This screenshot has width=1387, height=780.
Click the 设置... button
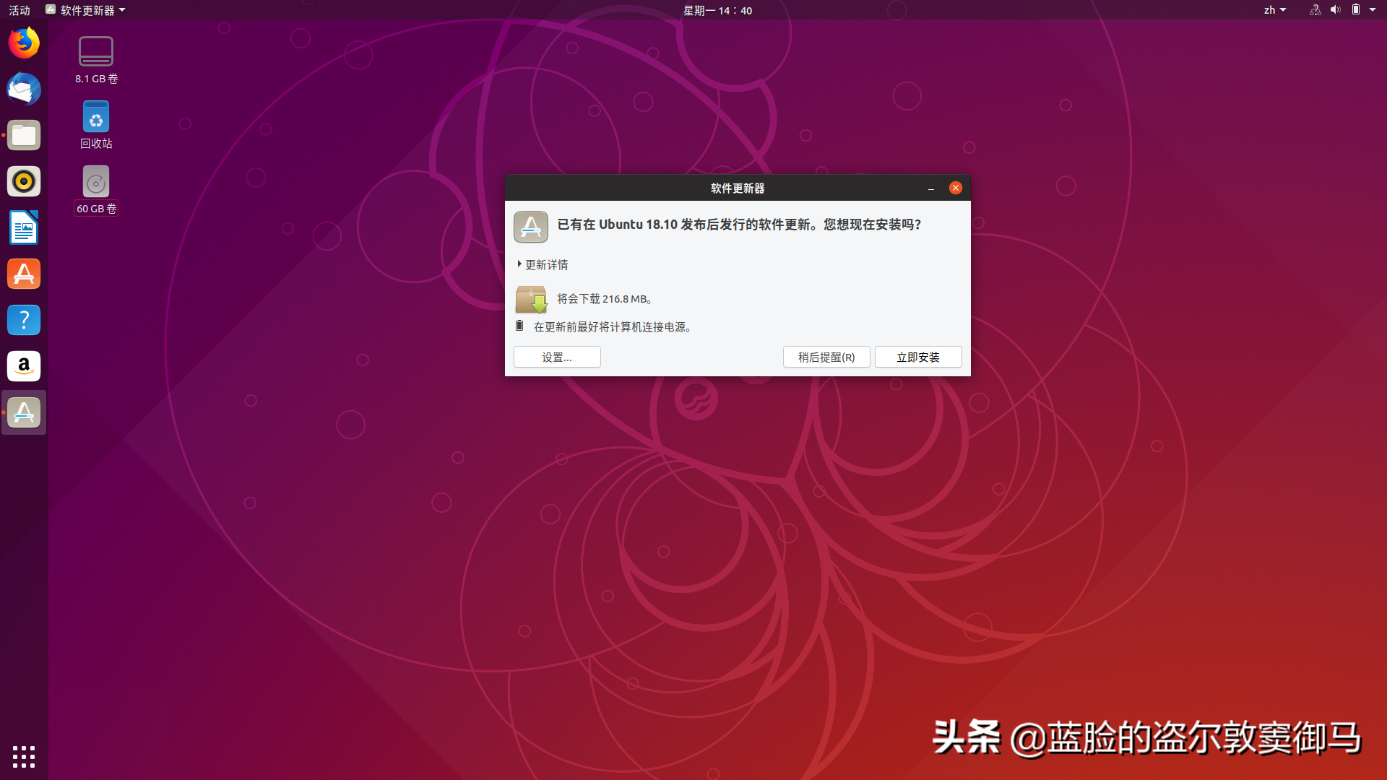click(557, 357)
